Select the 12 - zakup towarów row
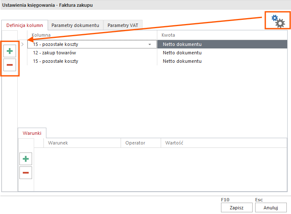This screenshot has height=214, width=291. pyautogui.click(x=51, y=53)
